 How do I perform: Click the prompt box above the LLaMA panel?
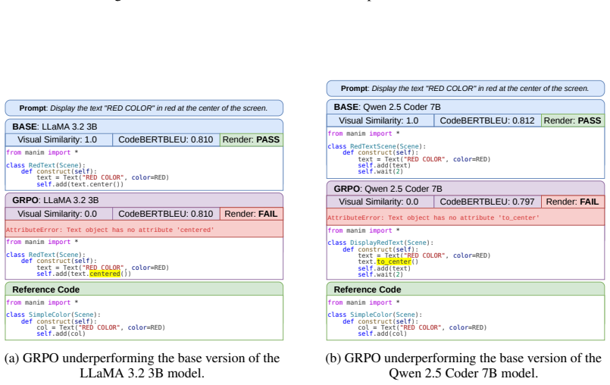pos(144,108)
